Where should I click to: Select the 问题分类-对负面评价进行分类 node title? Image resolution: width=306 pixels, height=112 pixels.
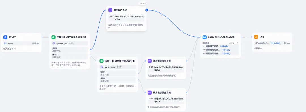tap(120, 61)
